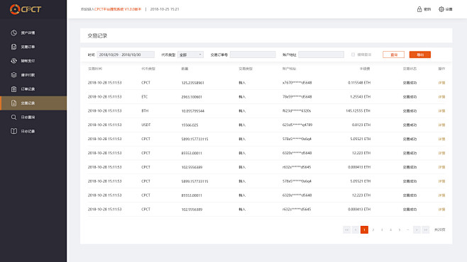This screenshot has width=467, height=262.
Task: Go to page 4 in pagination
Action: tap(390, 229)
